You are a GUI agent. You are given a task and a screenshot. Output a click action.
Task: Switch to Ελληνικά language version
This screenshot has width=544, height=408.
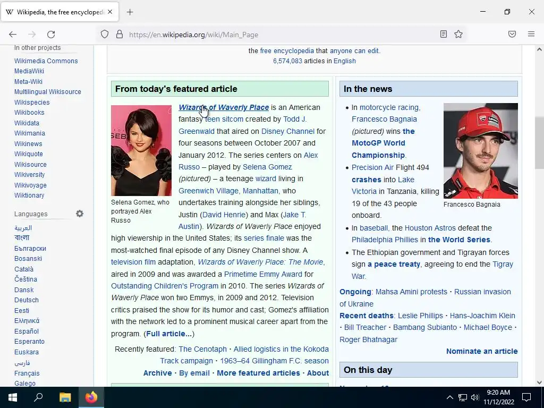coord(27,320)
